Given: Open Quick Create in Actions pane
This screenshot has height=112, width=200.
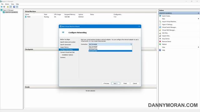Looking at the screenshot, I should 166,16.
